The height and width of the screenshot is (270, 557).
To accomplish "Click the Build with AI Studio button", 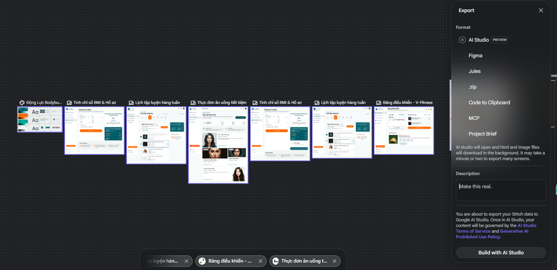I will (501, 253).
